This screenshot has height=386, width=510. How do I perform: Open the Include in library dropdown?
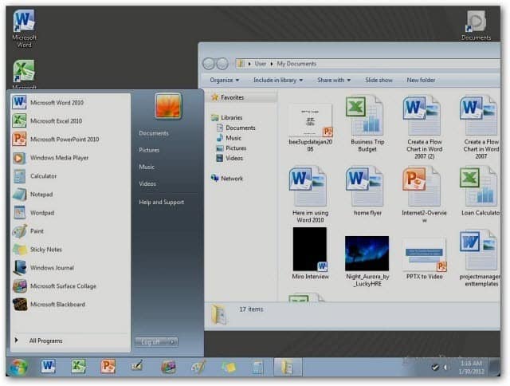[278, 80]
